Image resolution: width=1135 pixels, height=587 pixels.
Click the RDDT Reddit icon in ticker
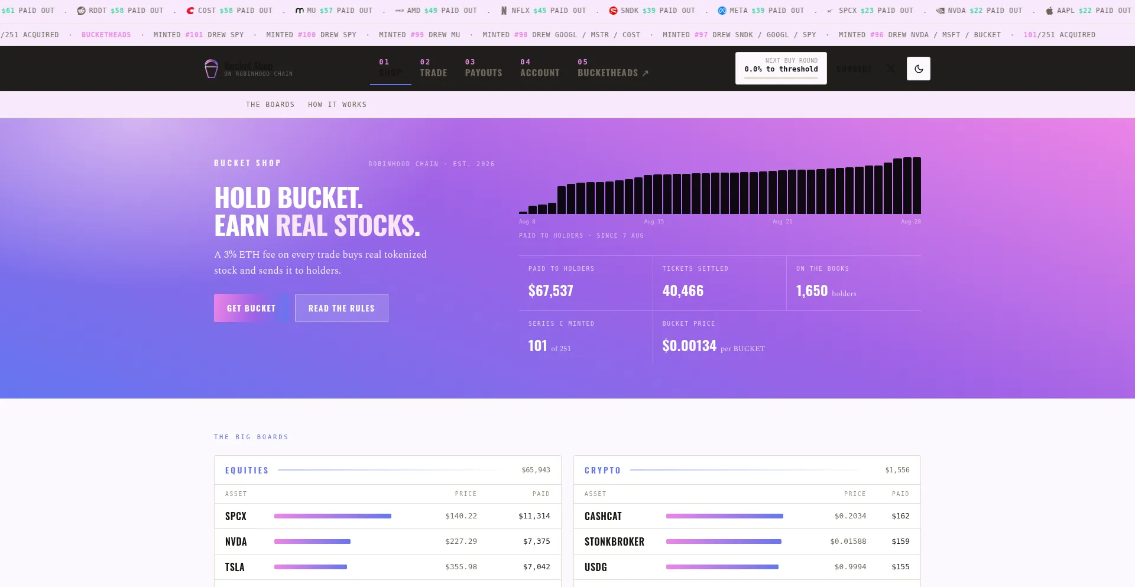[81, 11]
